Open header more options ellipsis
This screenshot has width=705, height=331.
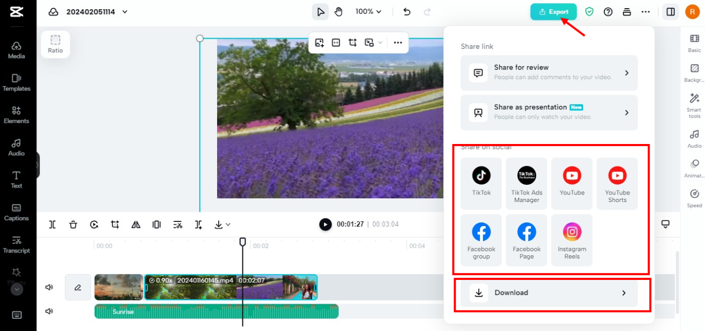click(645, 12)
